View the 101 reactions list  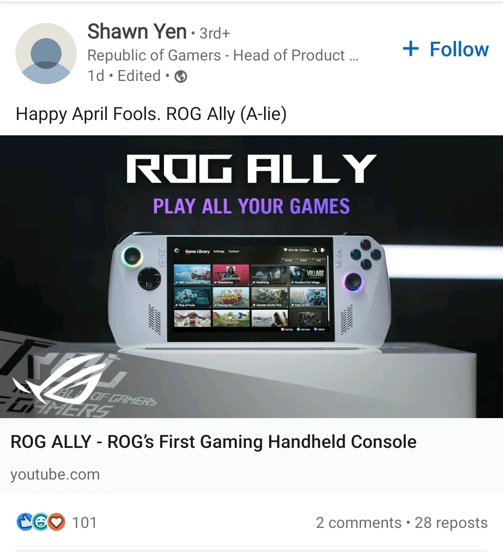pos(84,523)
